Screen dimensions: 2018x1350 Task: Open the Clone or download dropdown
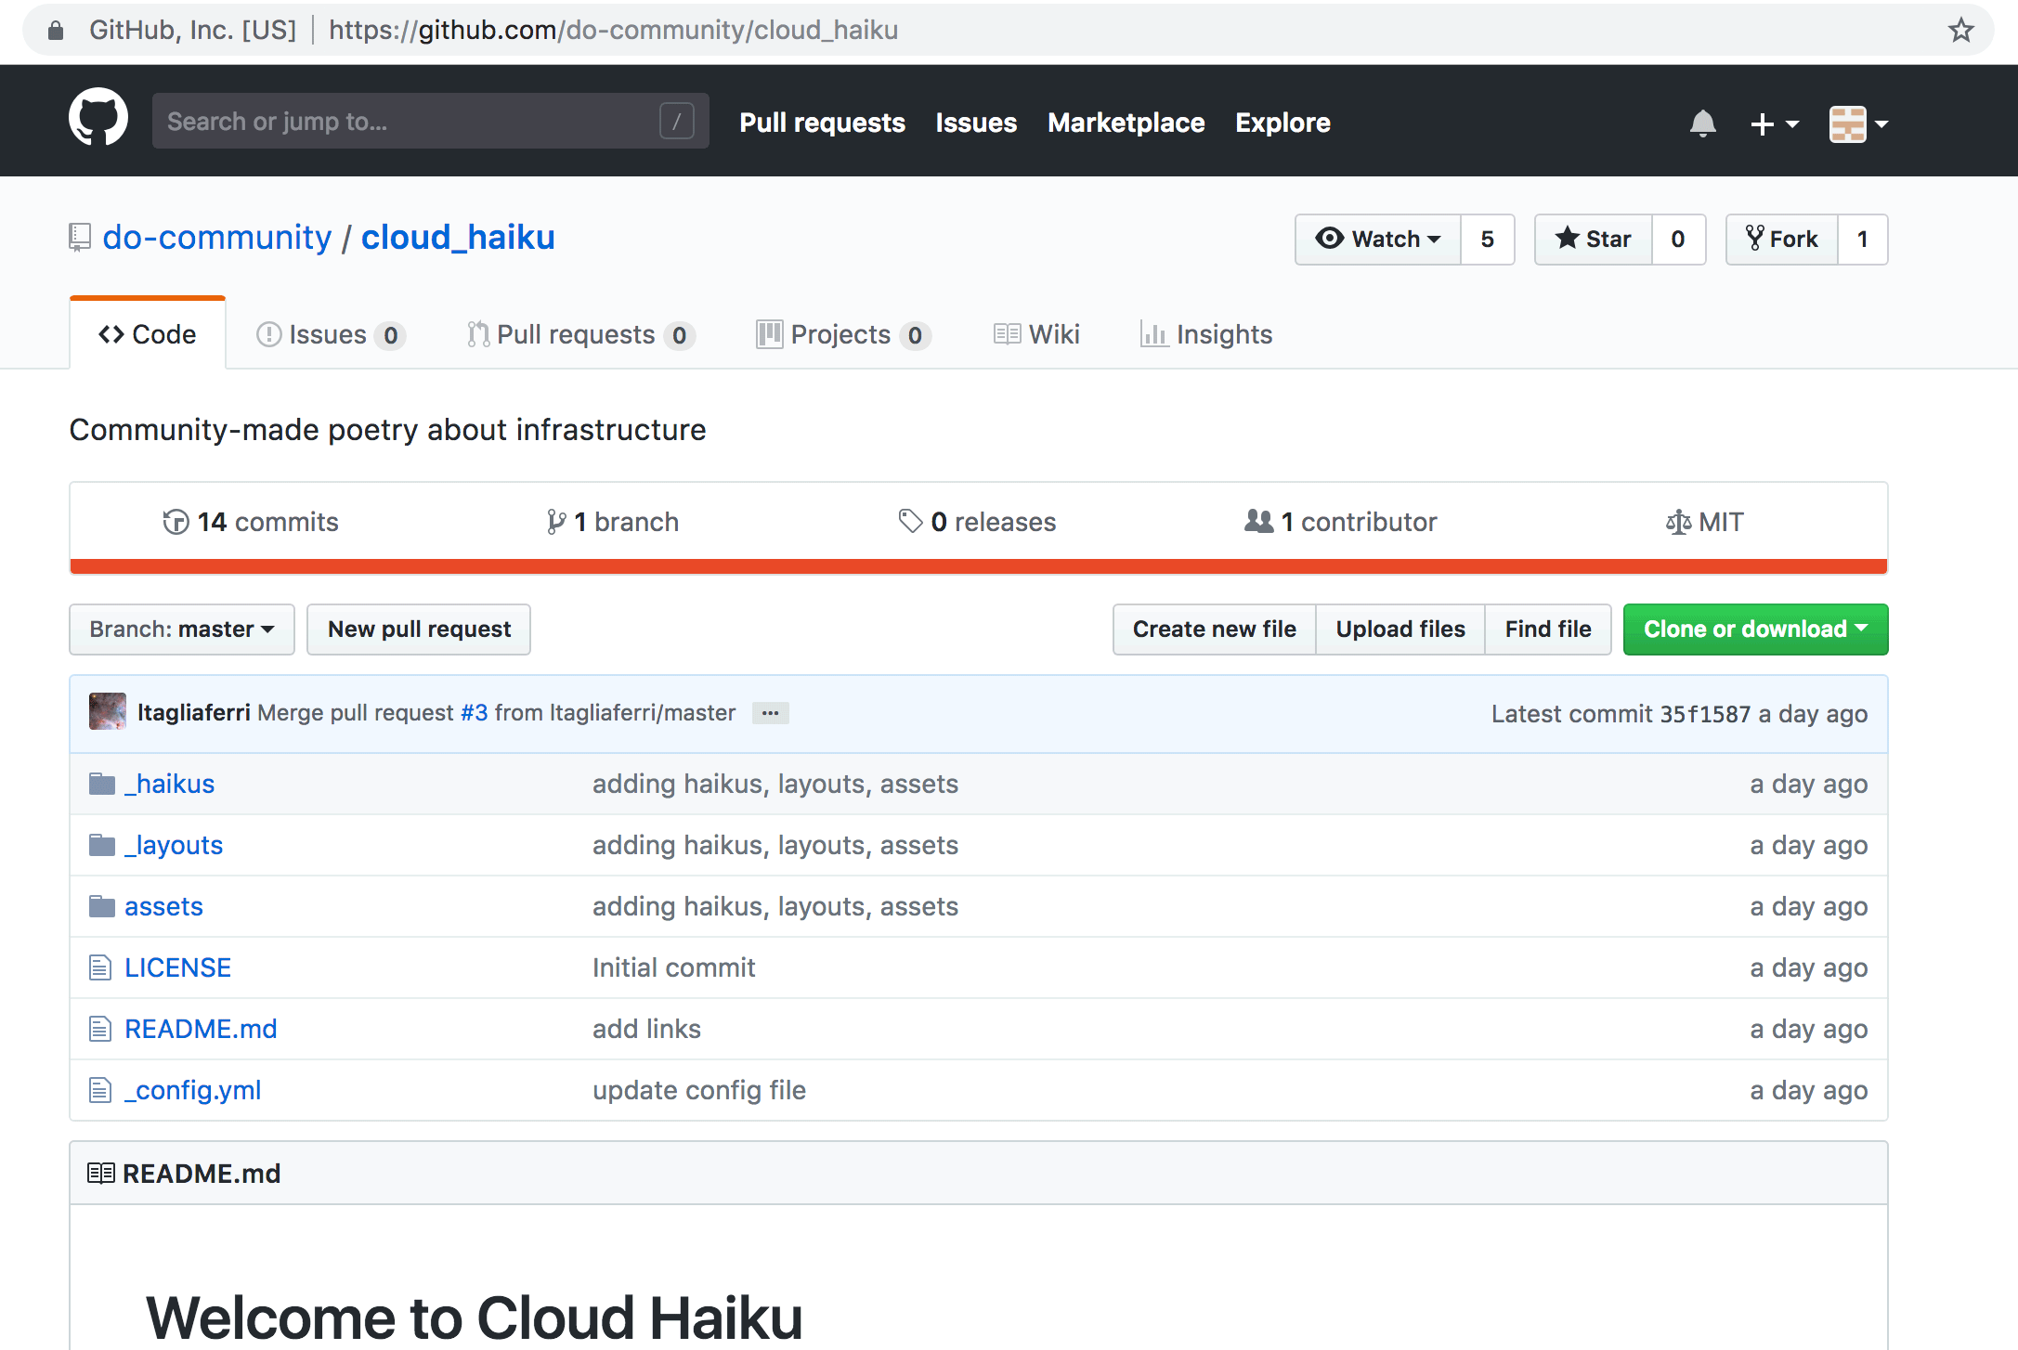pos(1754,629)
